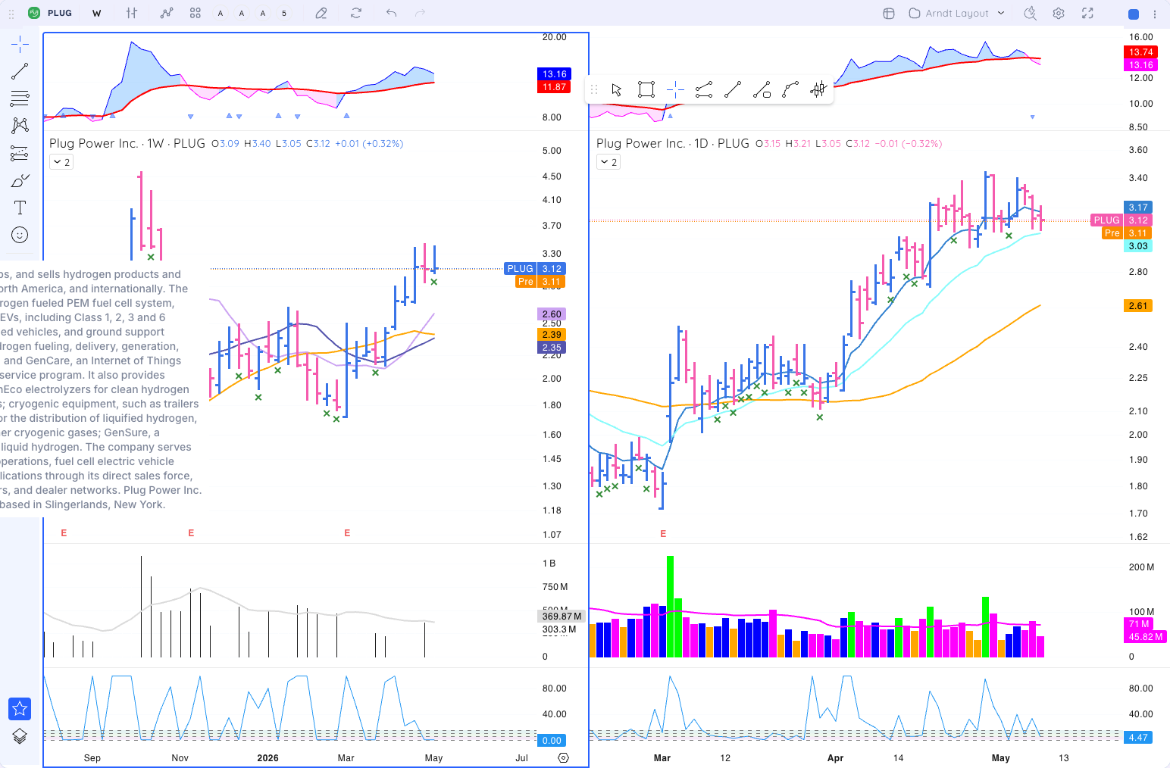Open chart settings gear

1059,13
